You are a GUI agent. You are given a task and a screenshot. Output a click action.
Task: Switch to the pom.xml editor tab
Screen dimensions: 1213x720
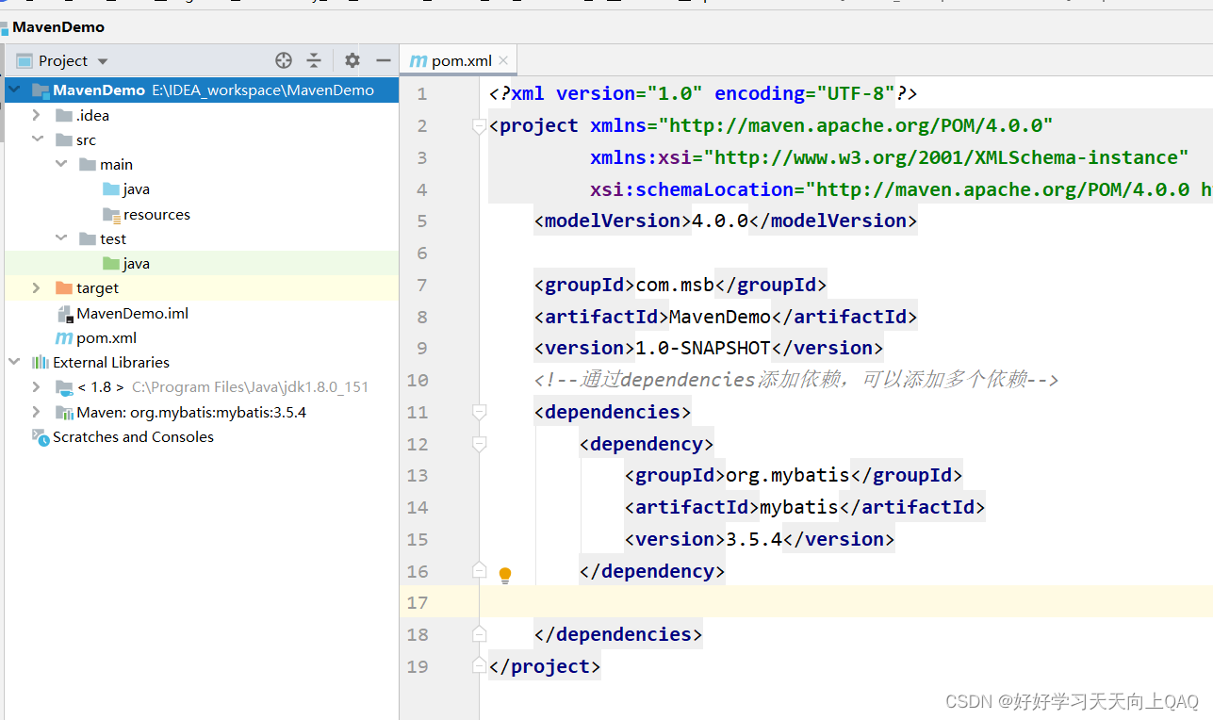click(457, 60)
